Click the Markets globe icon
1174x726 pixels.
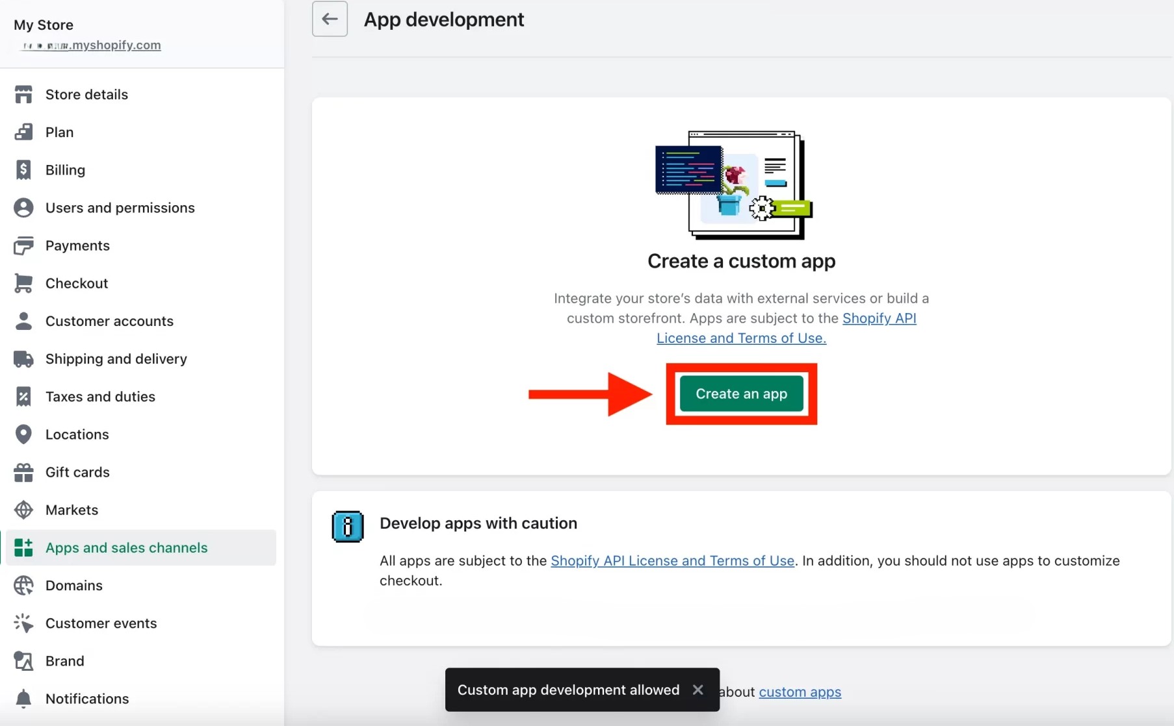click(x=23, y=510)
